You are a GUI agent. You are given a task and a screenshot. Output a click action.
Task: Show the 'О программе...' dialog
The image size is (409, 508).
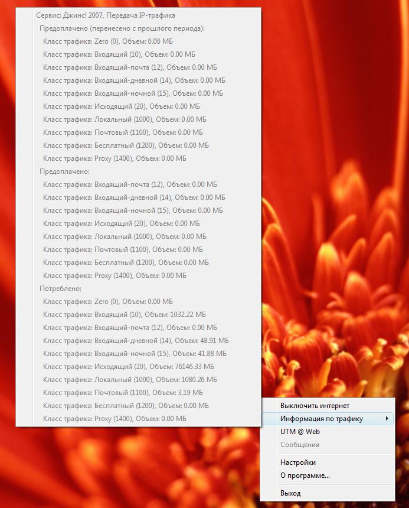[x=328, y=475]
